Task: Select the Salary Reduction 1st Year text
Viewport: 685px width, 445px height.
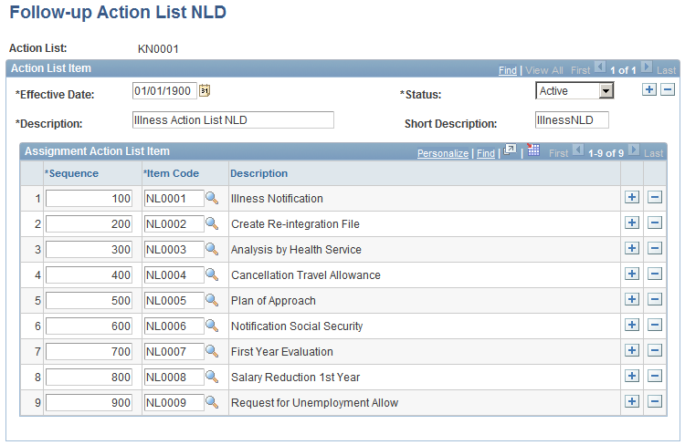Action: pyautogui.click(x=295, y=377)
